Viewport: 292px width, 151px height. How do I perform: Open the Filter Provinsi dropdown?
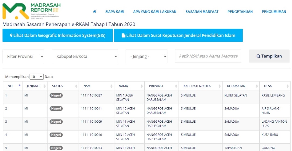[x=23, y=56]
